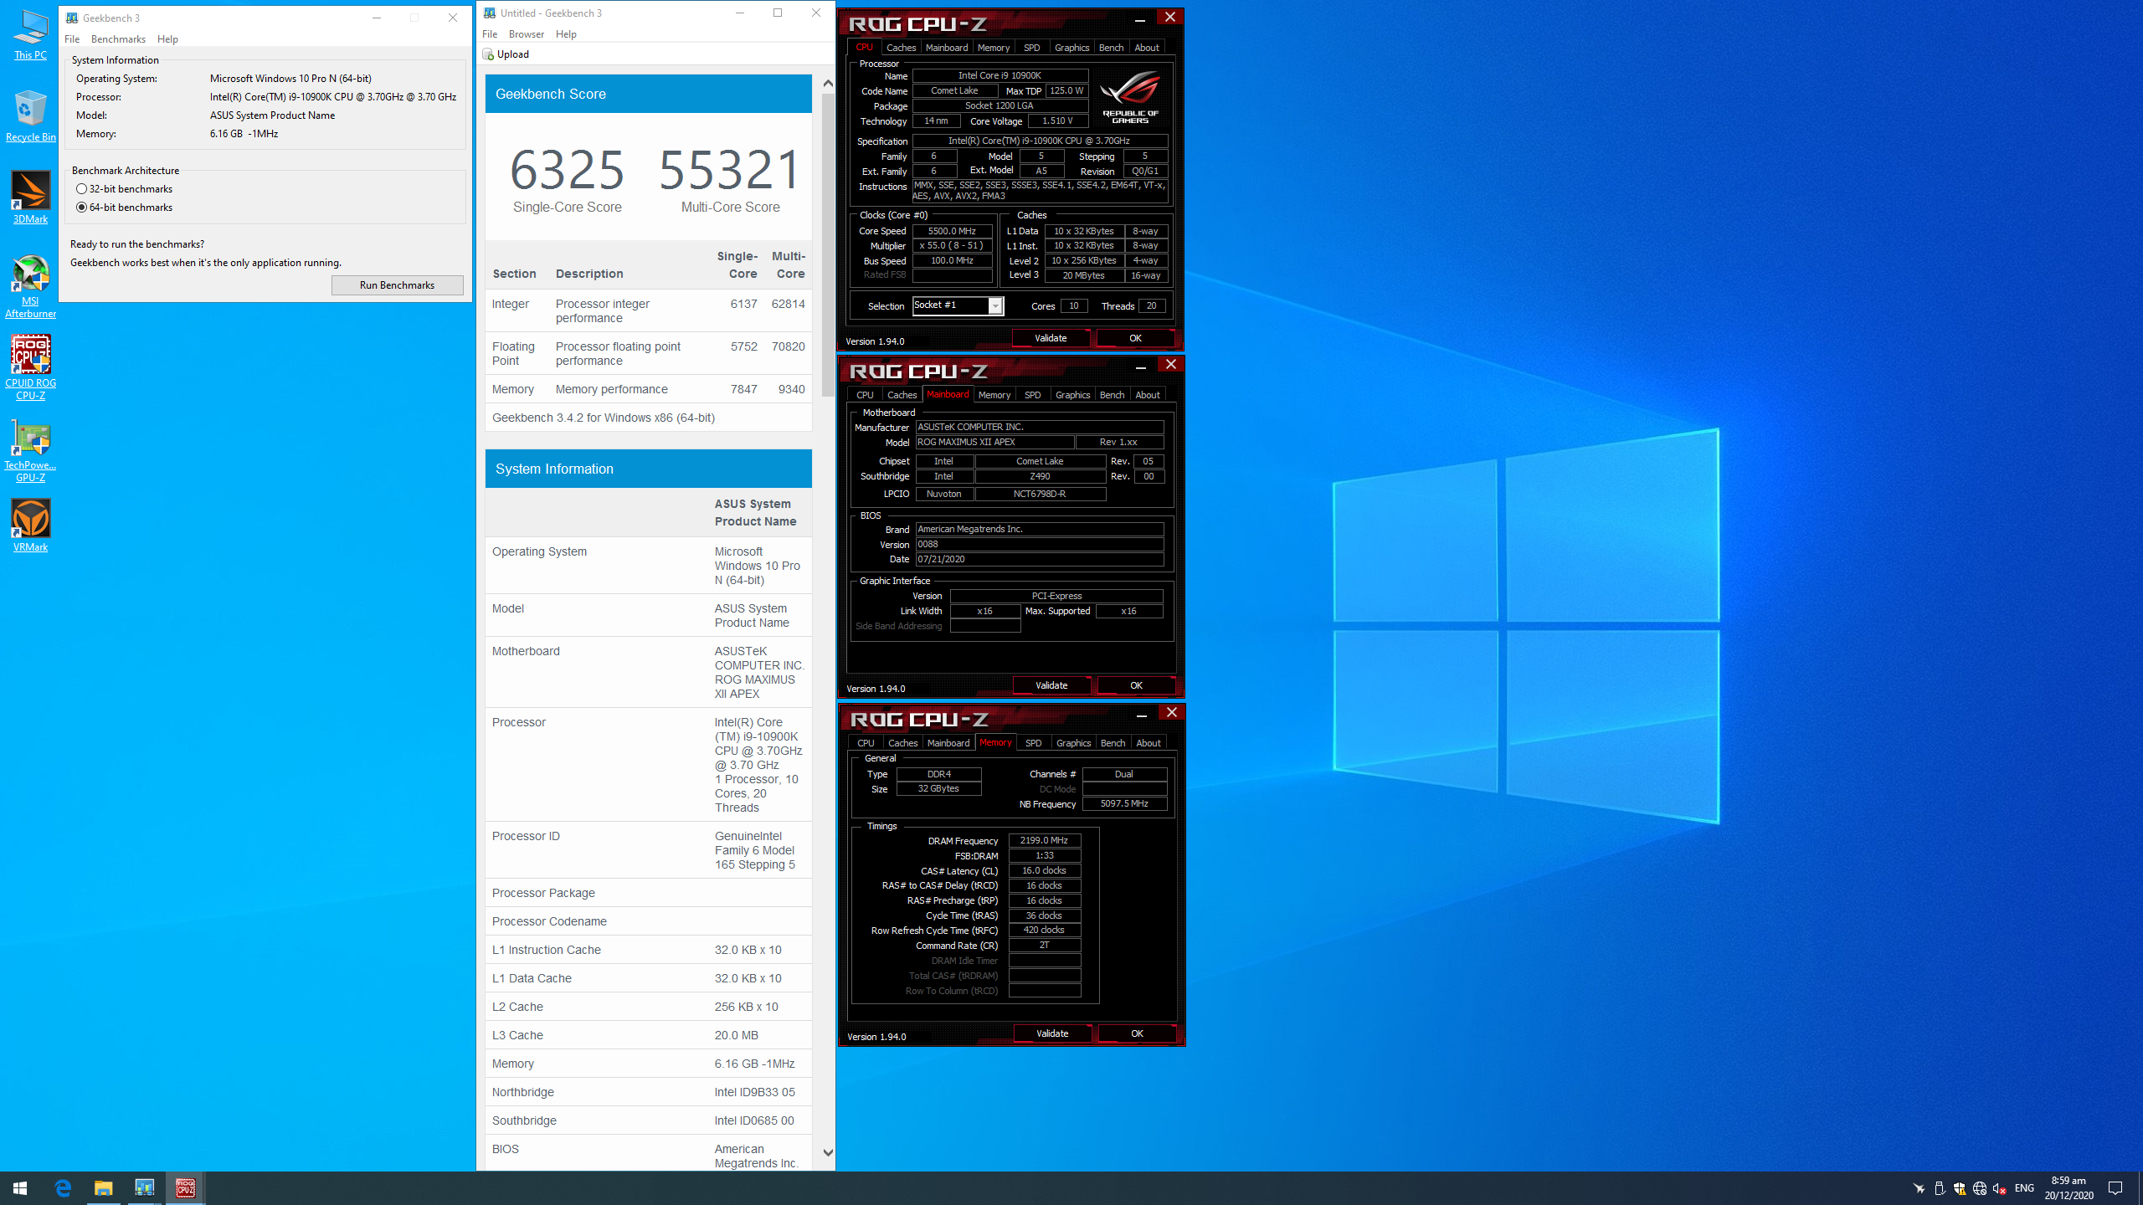Click the Windows Security tray icon
This screenshot has height=1205, width=2143.
1960,1188
